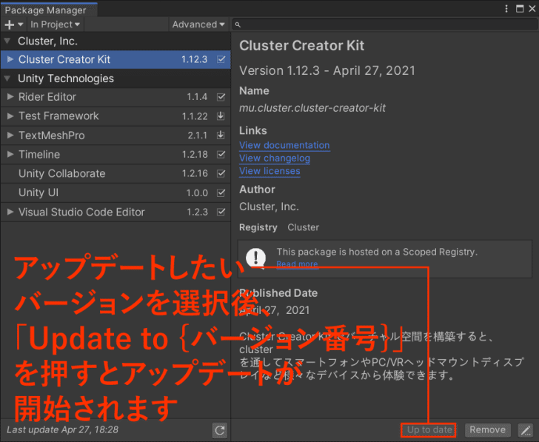Collapse the Cluster, Inc. group
Screen dimensions: 539x442
[x=7, y=41]
